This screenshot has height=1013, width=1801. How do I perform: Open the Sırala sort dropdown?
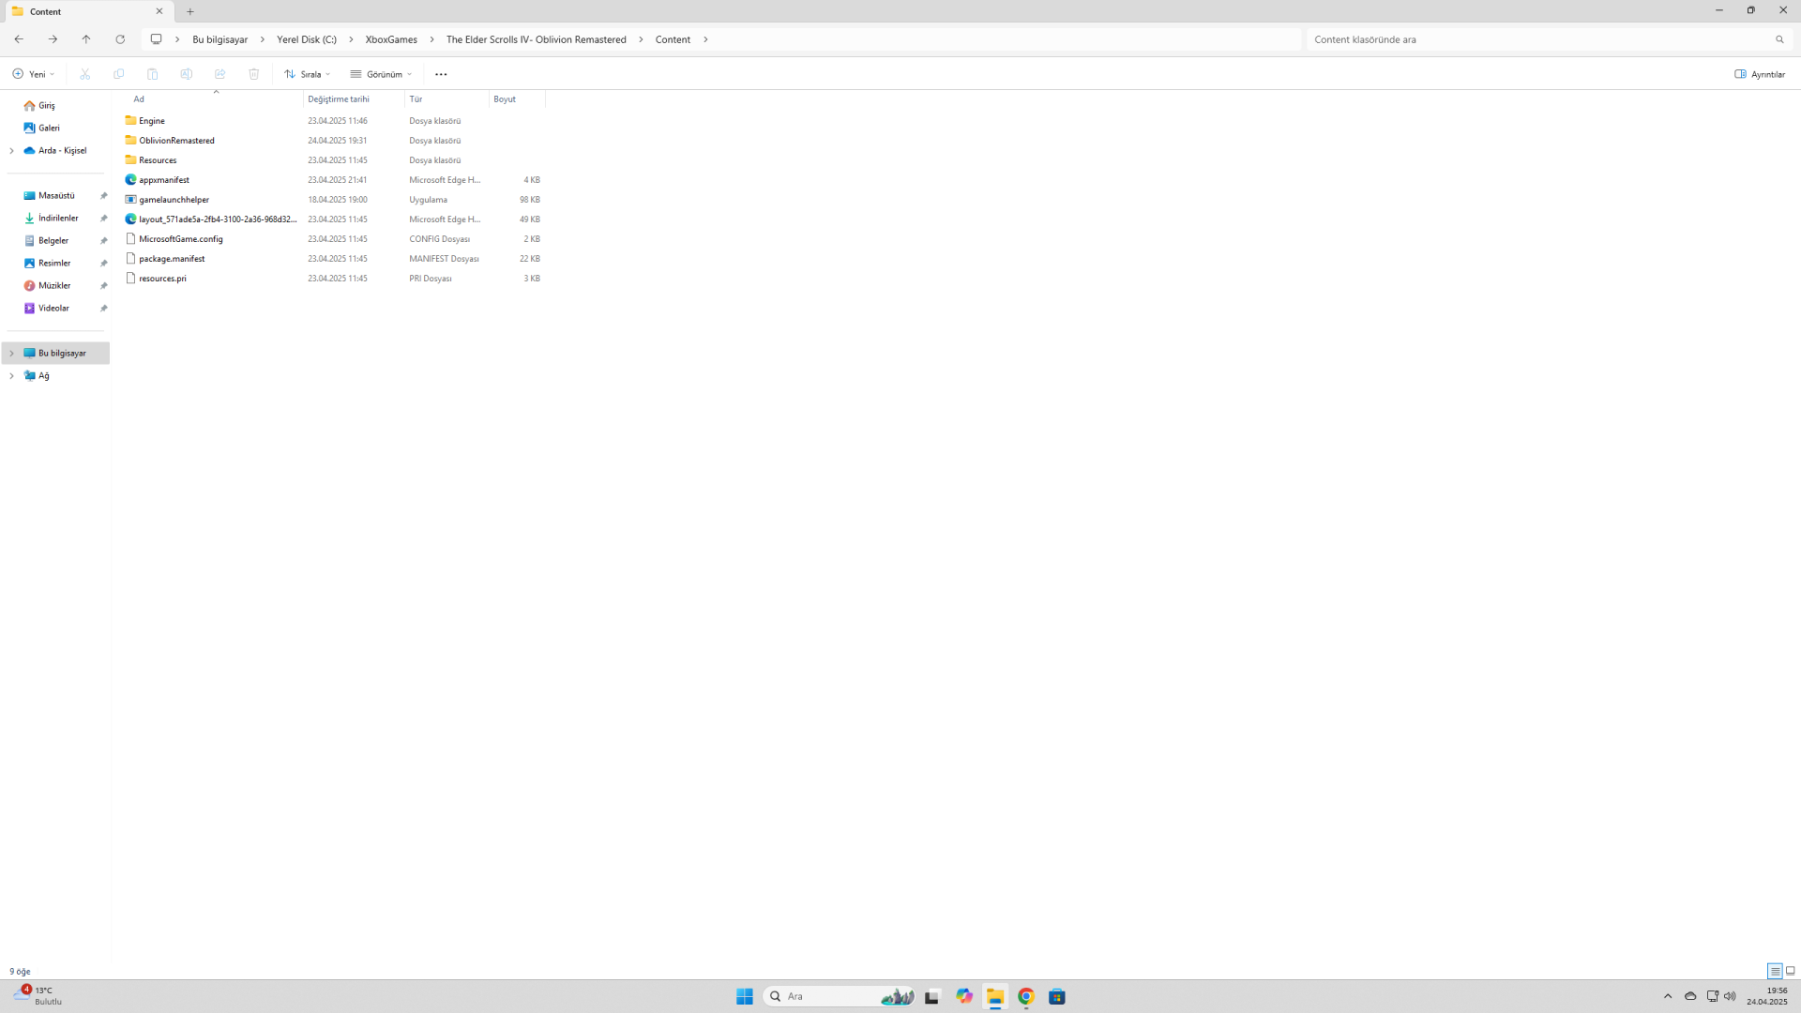click(x=308, y=74)
